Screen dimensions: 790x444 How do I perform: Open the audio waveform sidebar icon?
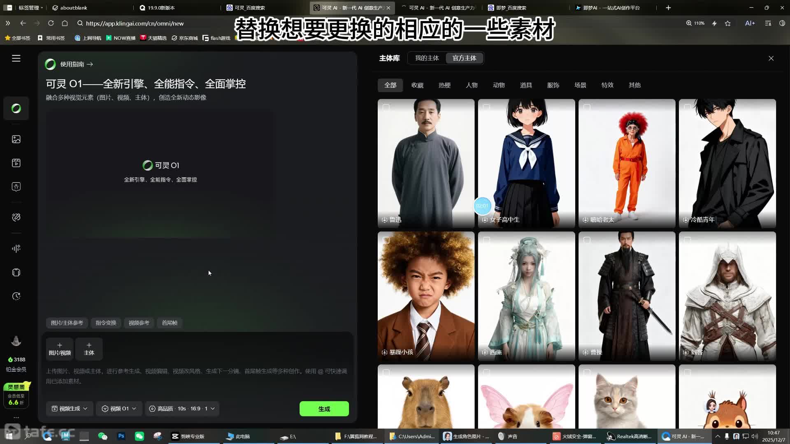click(x=16, y=248)
